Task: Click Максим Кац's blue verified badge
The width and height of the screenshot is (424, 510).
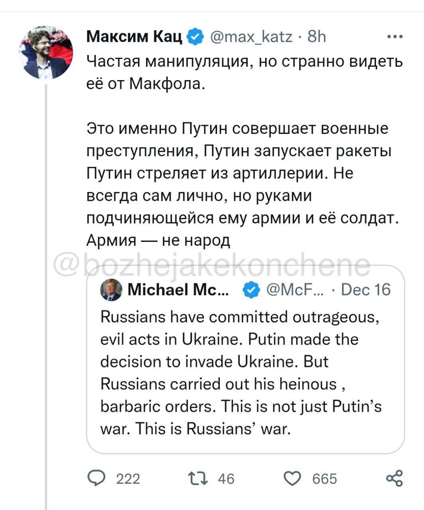Action: [x=195, y=37]
